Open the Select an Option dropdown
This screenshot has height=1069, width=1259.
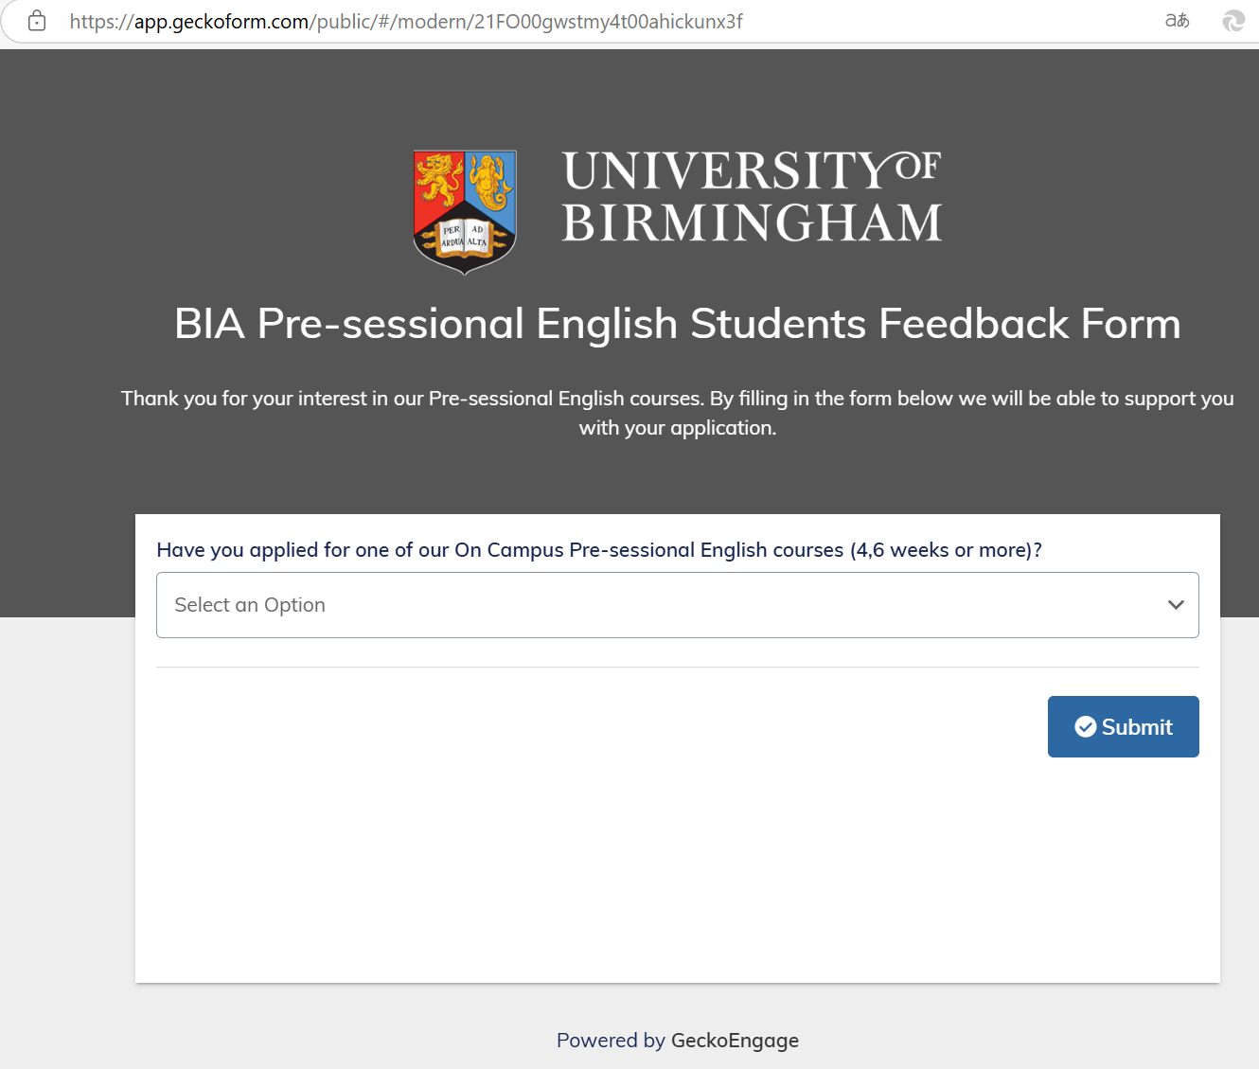pyautogui.click(x=663, y=605)
